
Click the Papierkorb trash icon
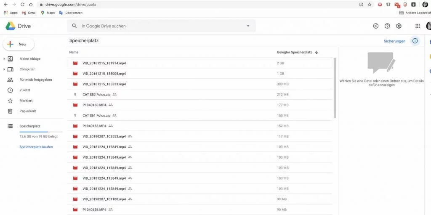(10, 111)
